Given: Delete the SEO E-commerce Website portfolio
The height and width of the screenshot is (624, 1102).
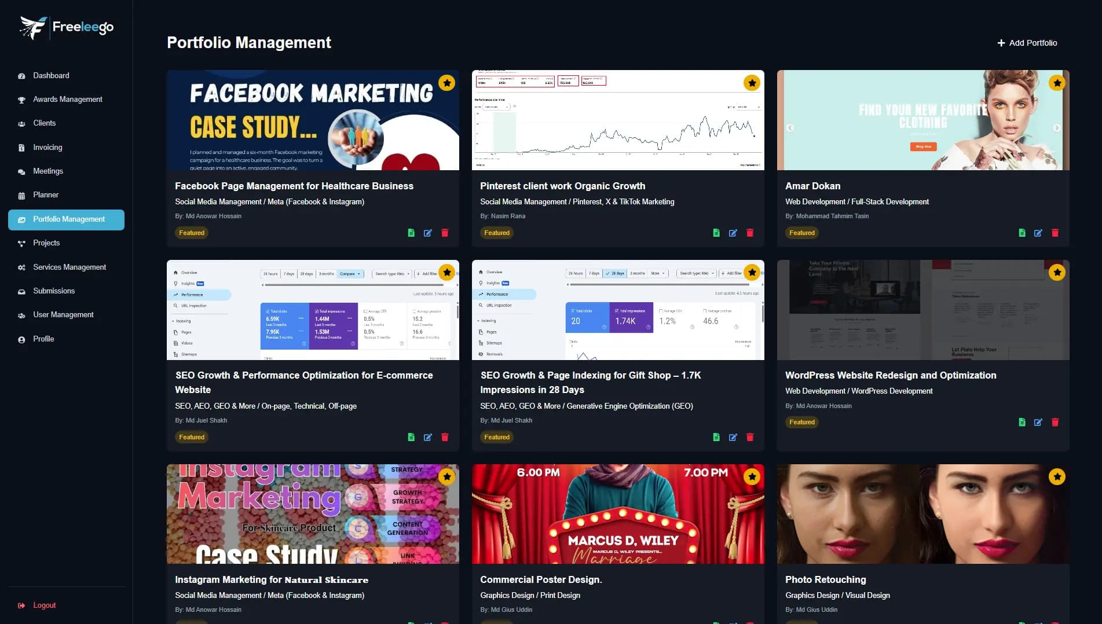Looking at the screenshot, I should [x=445, y=437].
